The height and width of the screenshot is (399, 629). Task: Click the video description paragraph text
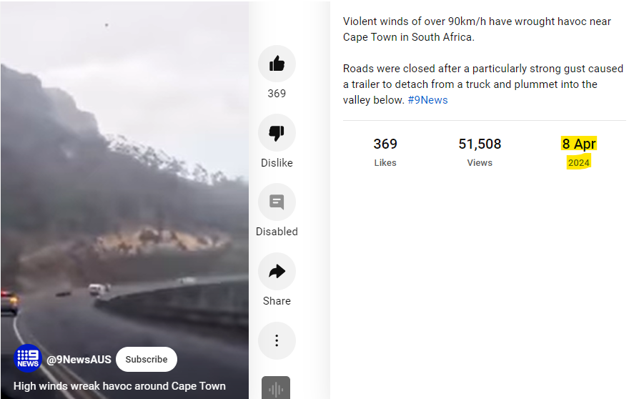coord(483,61)
